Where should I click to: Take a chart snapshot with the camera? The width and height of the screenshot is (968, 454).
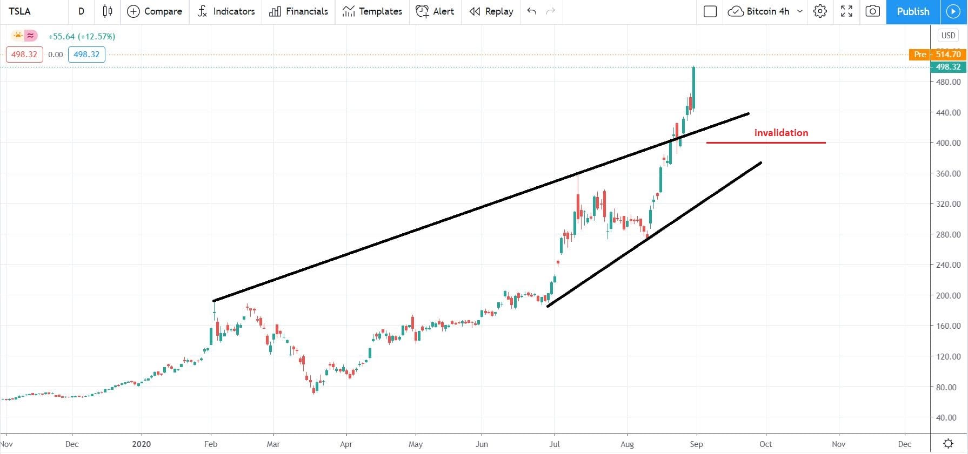(x=872, y=11)
